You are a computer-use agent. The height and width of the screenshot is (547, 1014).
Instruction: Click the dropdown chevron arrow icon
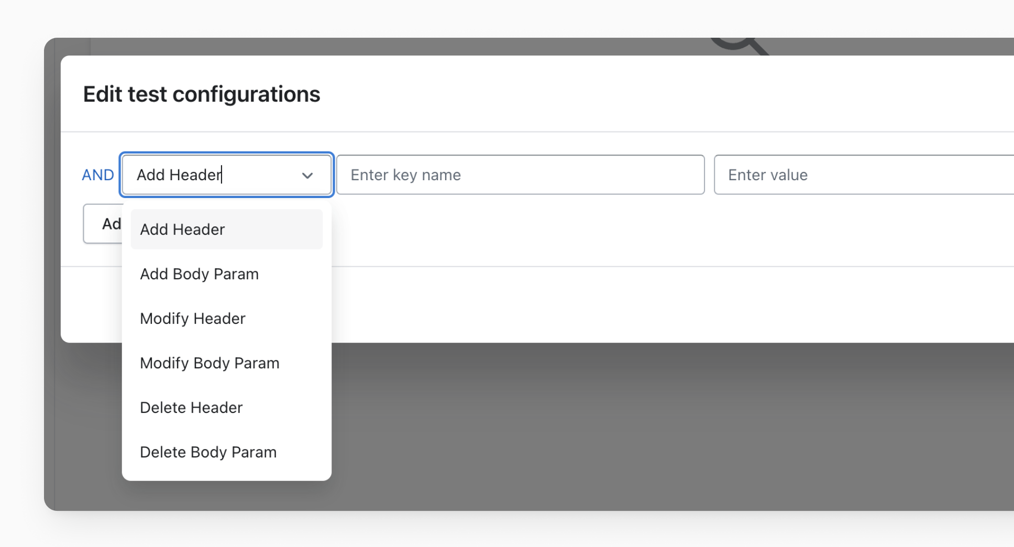307,176
